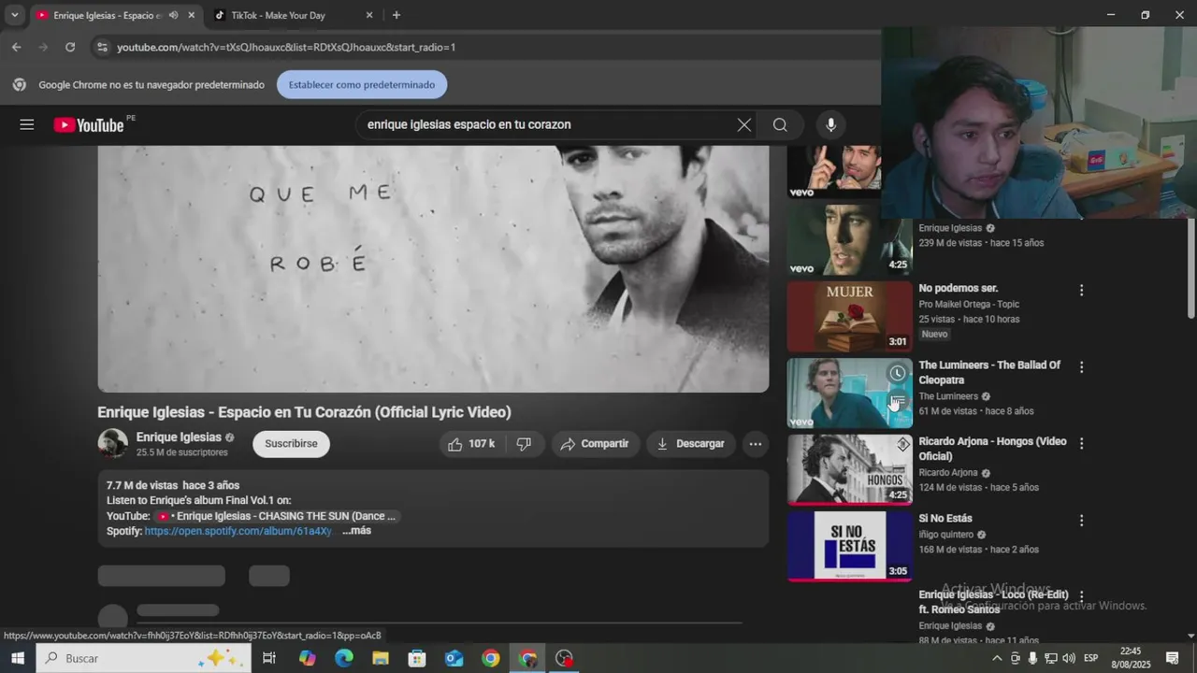Viewport: 1197px width, 673px height.
Task: Open CHASING THE SUN YouTube link
Action: pyautogui.click(x=277, y=516)
